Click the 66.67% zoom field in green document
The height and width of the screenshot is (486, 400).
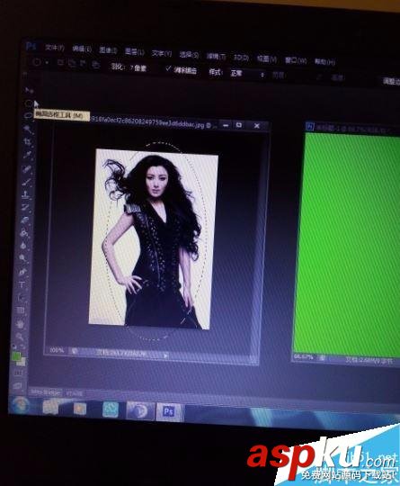tap(304, 357)
